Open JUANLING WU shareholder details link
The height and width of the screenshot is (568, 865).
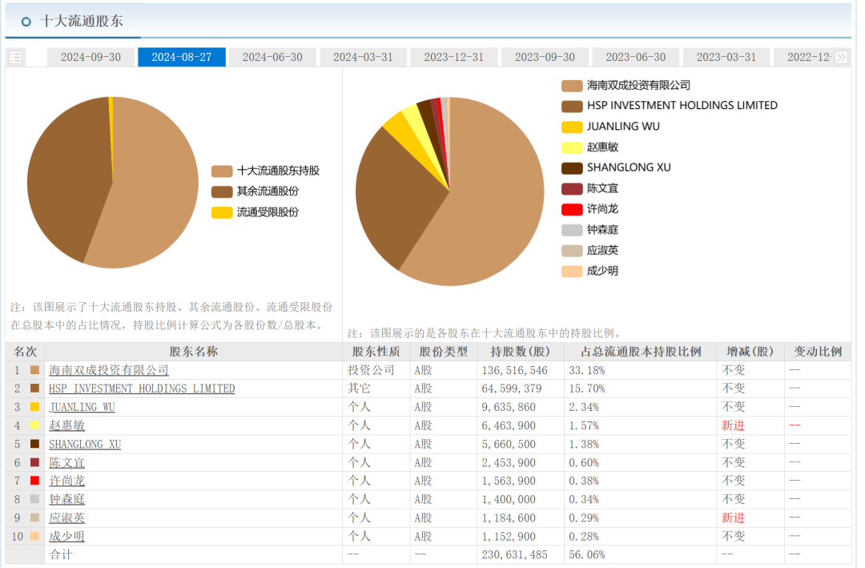pyautogui.click(x=82, y=407)
